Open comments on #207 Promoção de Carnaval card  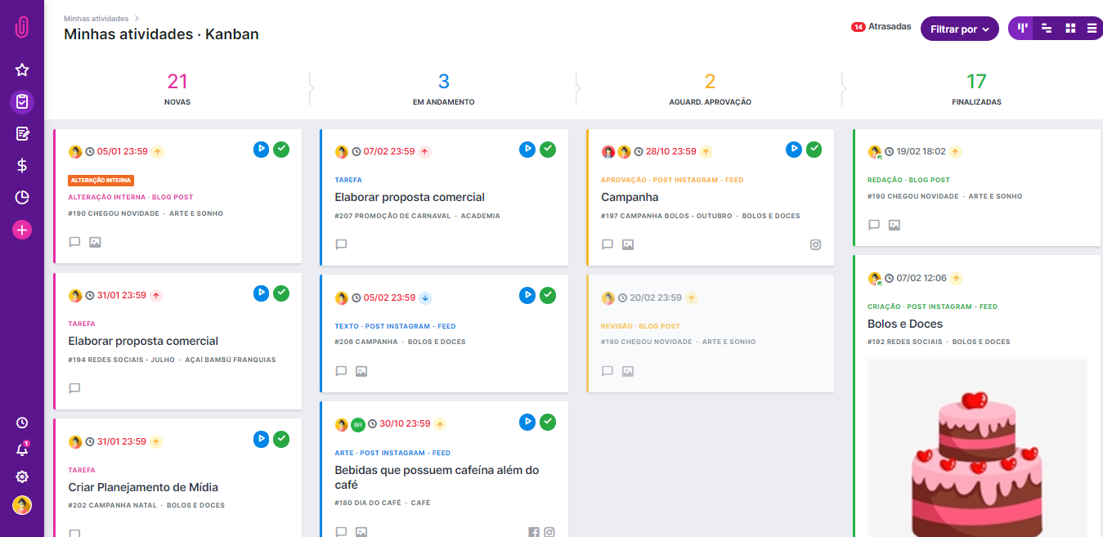coord(341,244)
